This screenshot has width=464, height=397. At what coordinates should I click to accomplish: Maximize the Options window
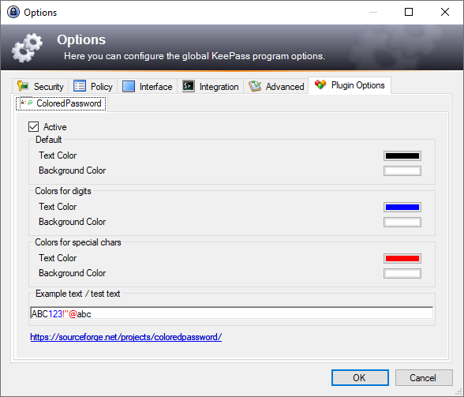pyautogui.click(x=409, y=12)
